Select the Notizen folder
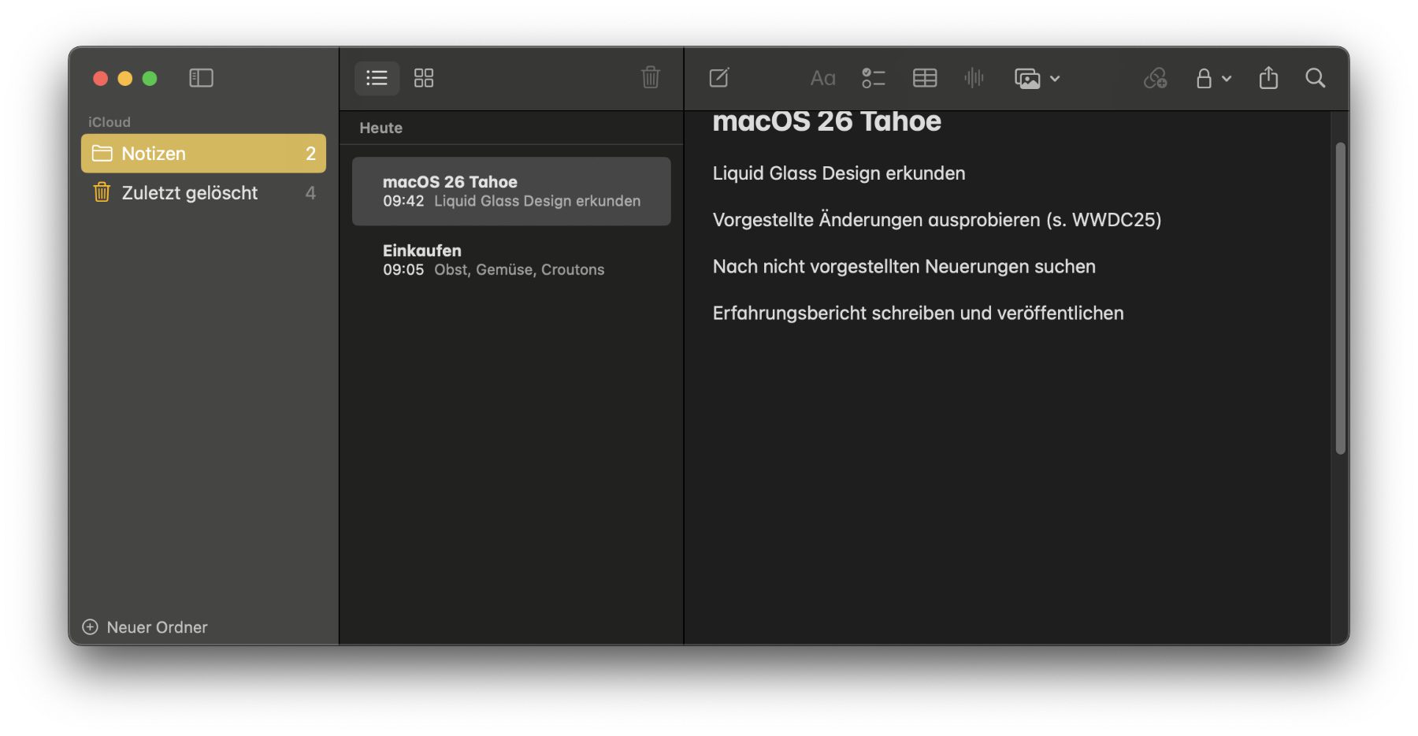The image size is (1418, 736). [203, 154]
